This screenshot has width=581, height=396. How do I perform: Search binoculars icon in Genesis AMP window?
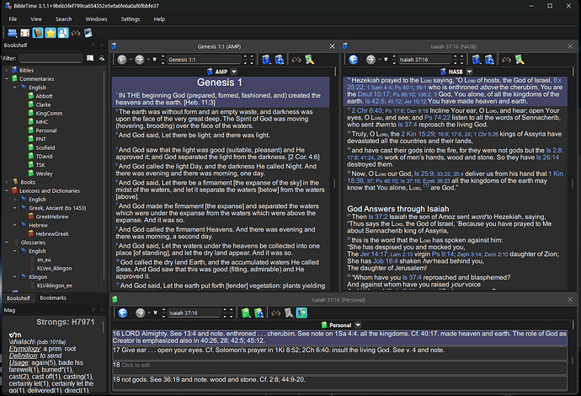296,59
